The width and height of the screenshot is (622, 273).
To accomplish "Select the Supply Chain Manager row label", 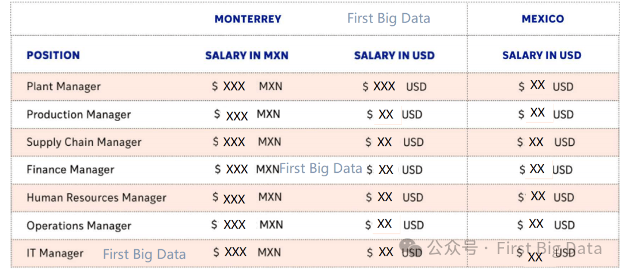I will click(x=84, y=142).
